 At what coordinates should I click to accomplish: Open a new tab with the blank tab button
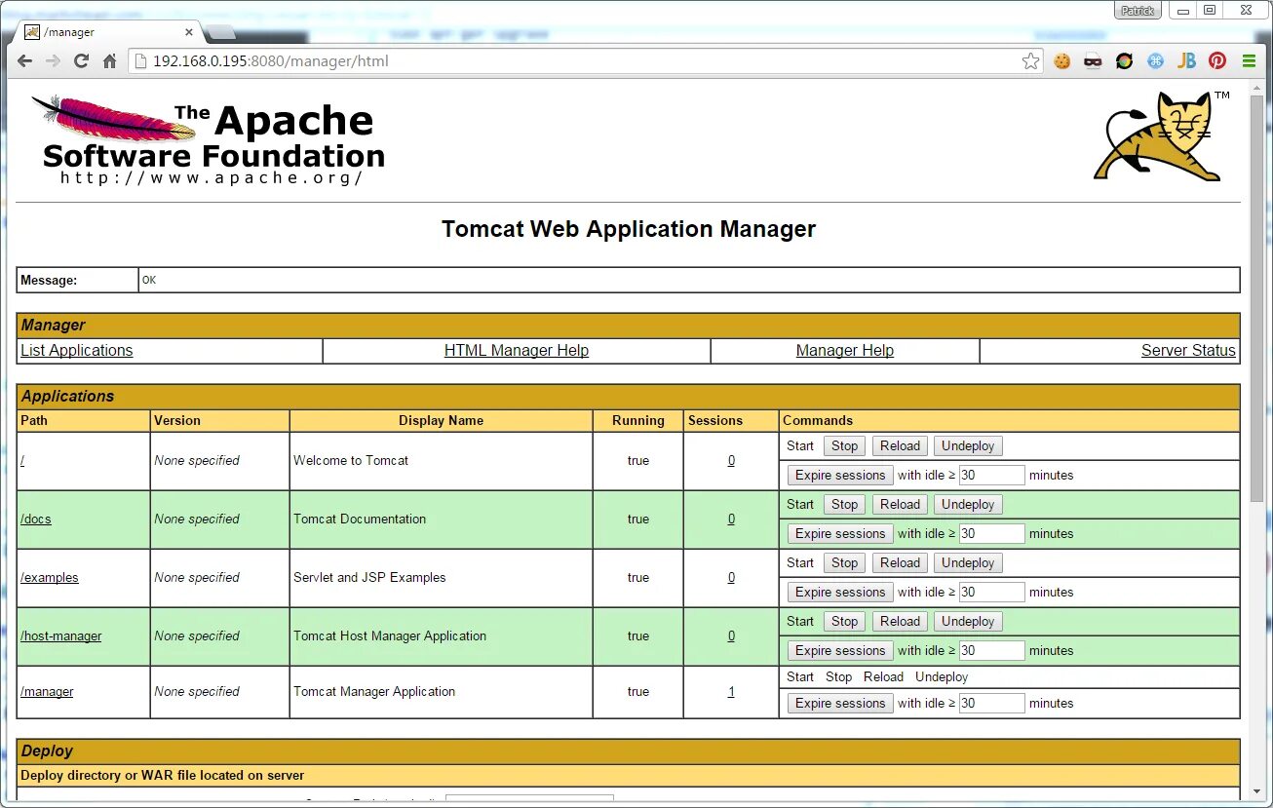pos(221,33)
